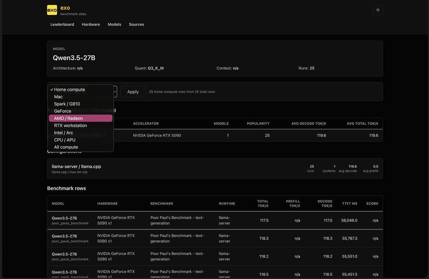Click TTFT value 56,046.0
Screen dimensions: 429x279
tap(349, 221)
